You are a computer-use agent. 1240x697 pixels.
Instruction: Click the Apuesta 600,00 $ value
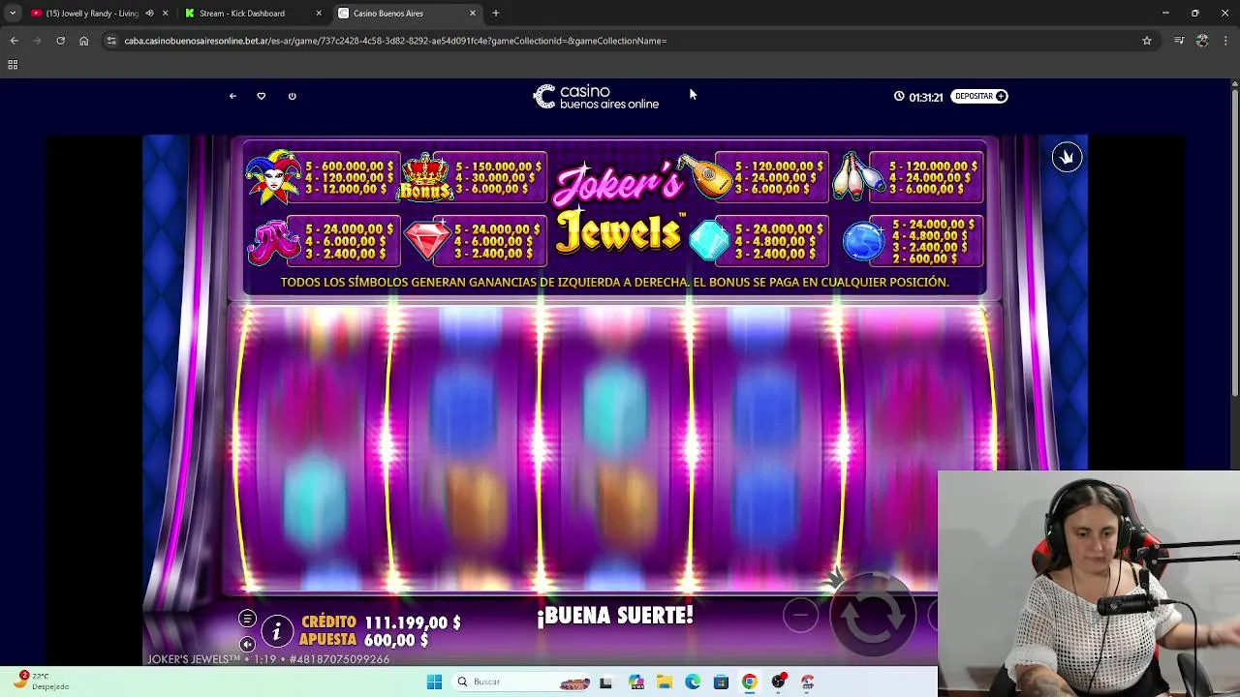[x=396, y=640]
